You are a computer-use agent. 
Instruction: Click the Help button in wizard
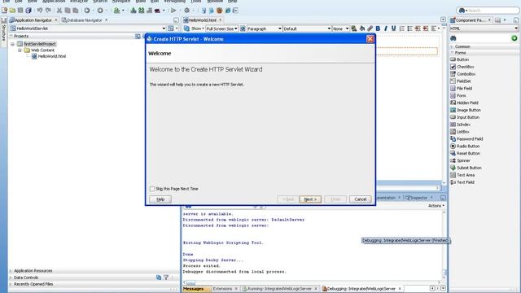coord(160,199)
